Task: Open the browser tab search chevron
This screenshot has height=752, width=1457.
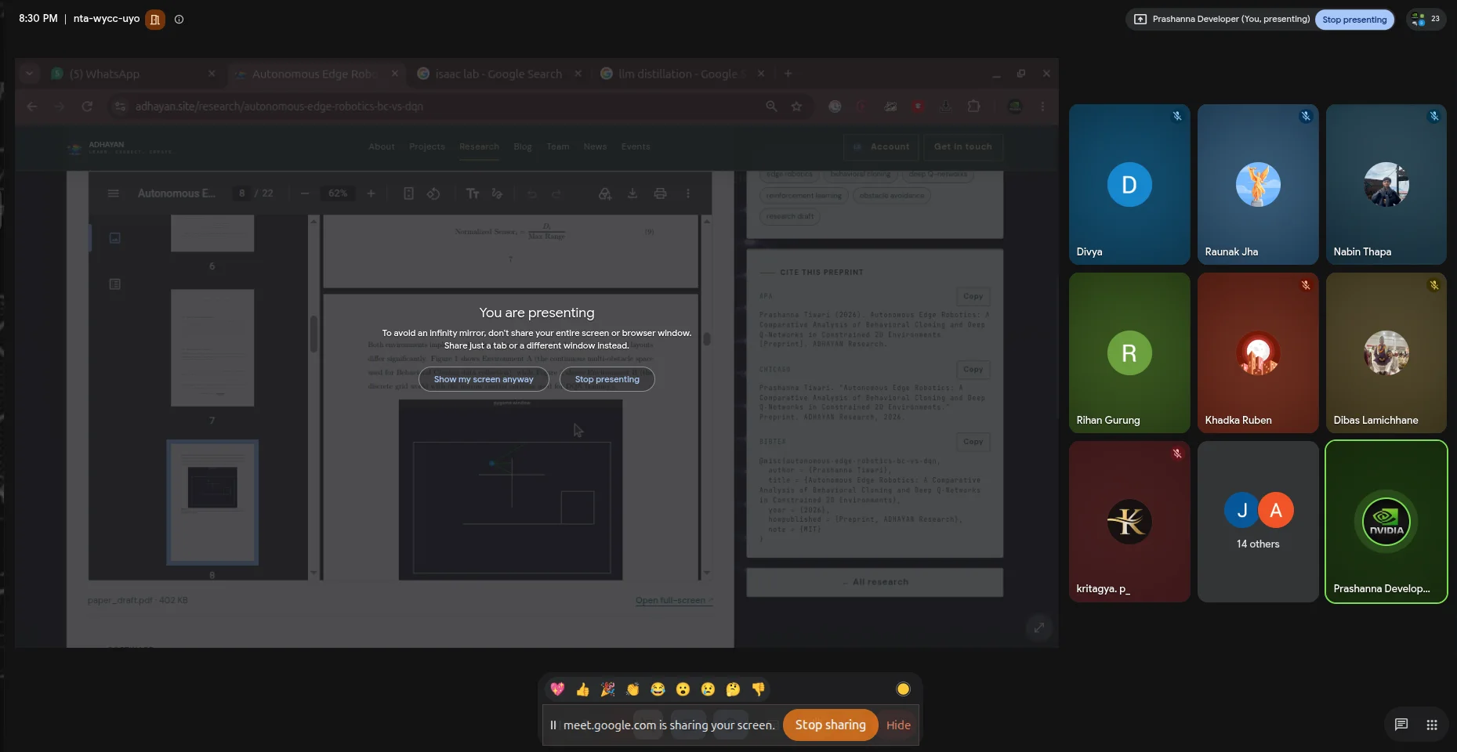Action: [29, 74]
